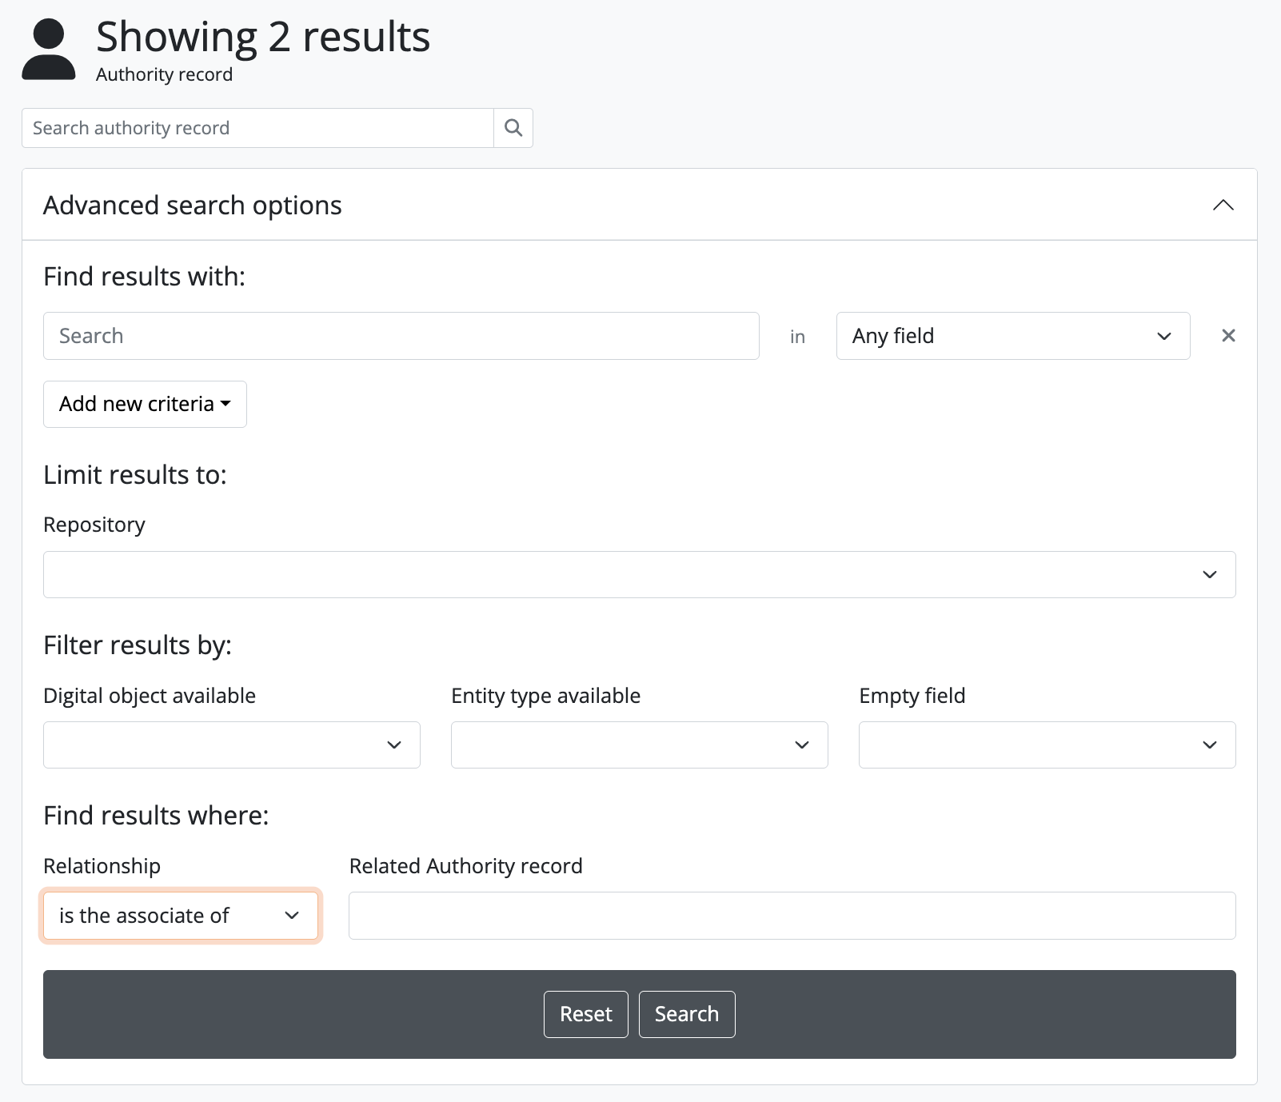The width and height of the screenshot is (1281, 1102).
Task: Collapse the Advanced search options chevron
Action: pyautogui.click(x=1223, y=206)
